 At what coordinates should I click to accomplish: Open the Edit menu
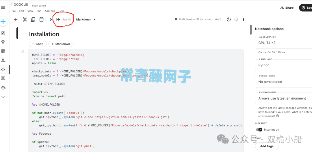(21, 11)
